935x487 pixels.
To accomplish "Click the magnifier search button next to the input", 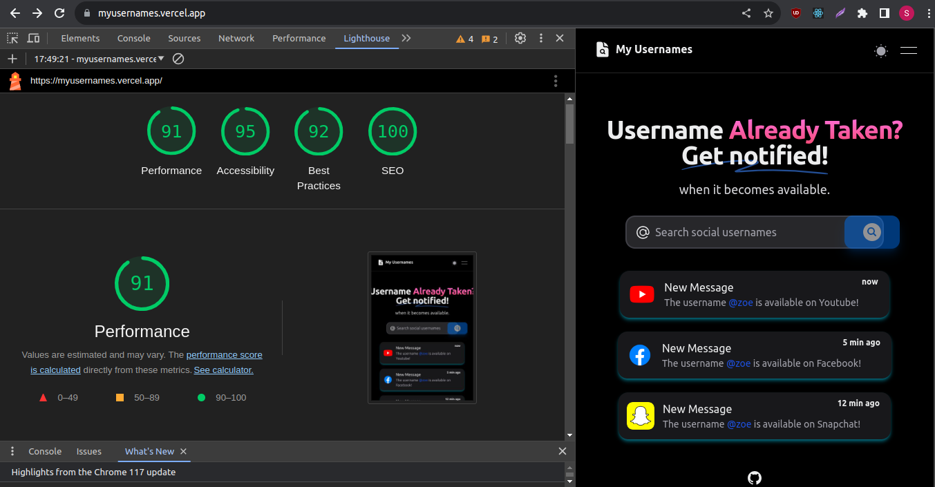I will point(871,232).
